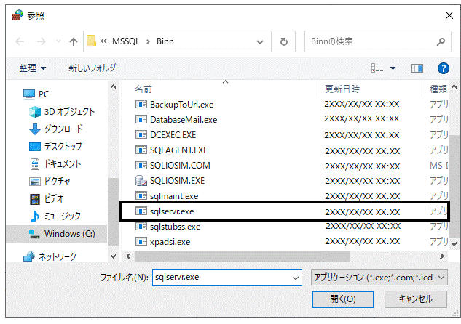Refresh the Binn folder view
This screenshot has width=461, height=324.
click(283, 41)
